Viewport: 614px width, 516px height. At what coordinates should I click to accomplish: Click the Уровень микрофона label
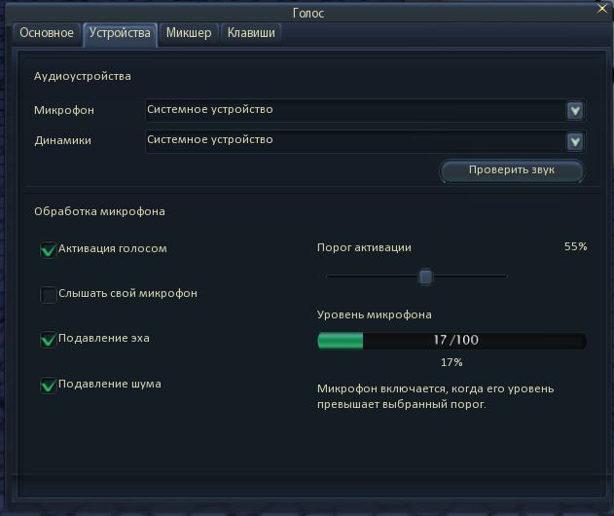click(375, 314)
